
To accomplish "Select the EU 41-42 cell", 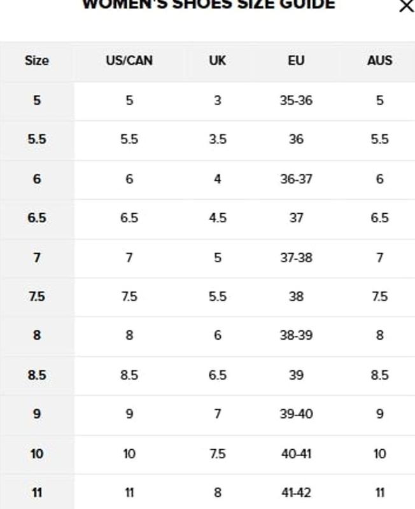I will click(296, 492).
